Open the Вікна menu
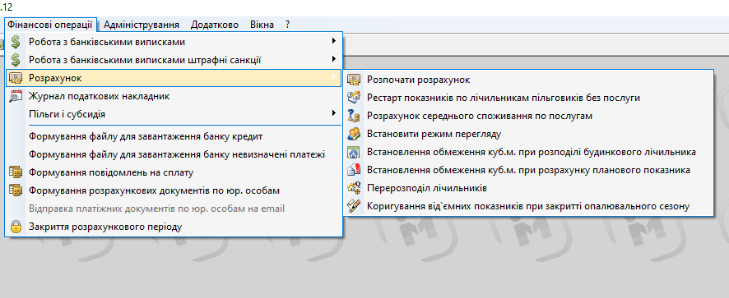Image resolution: width=729 pixels, height=298 pixels. coord(262,25)
